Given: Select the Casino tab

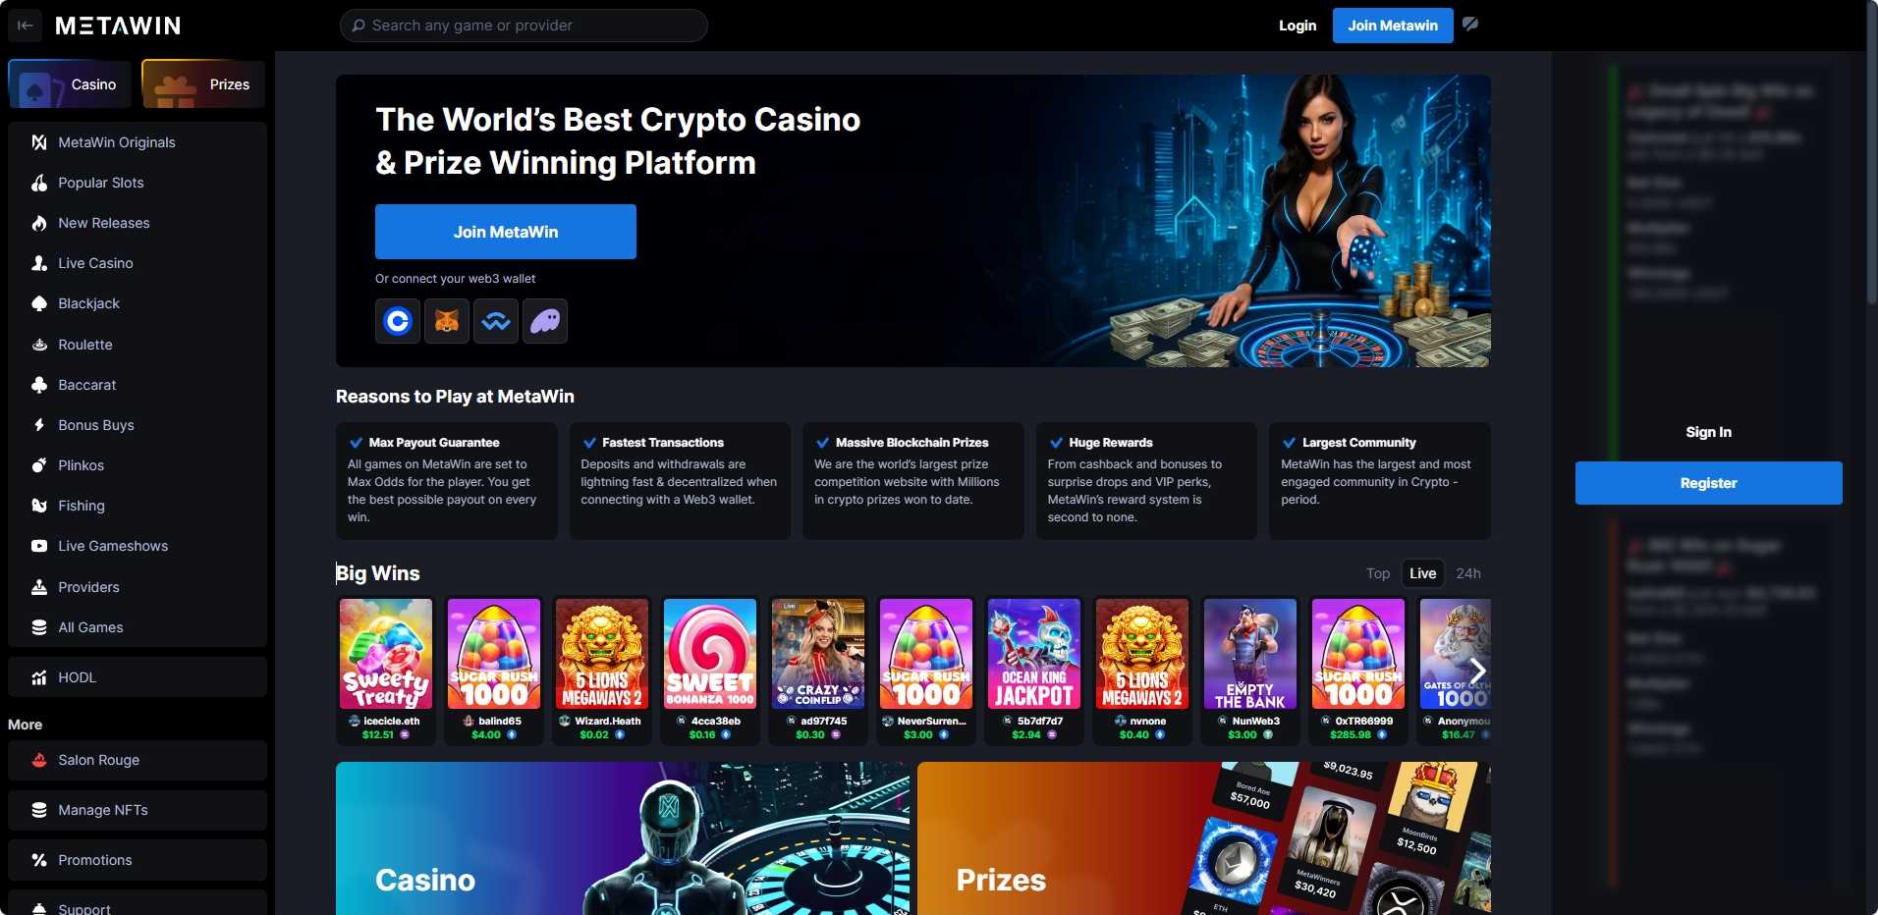Looking at the screenshot, I should tap(69, 84).
